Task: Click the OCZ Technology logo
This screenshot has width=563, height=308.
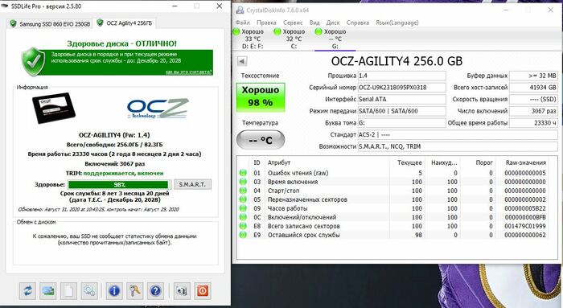Action: point(158,108)
